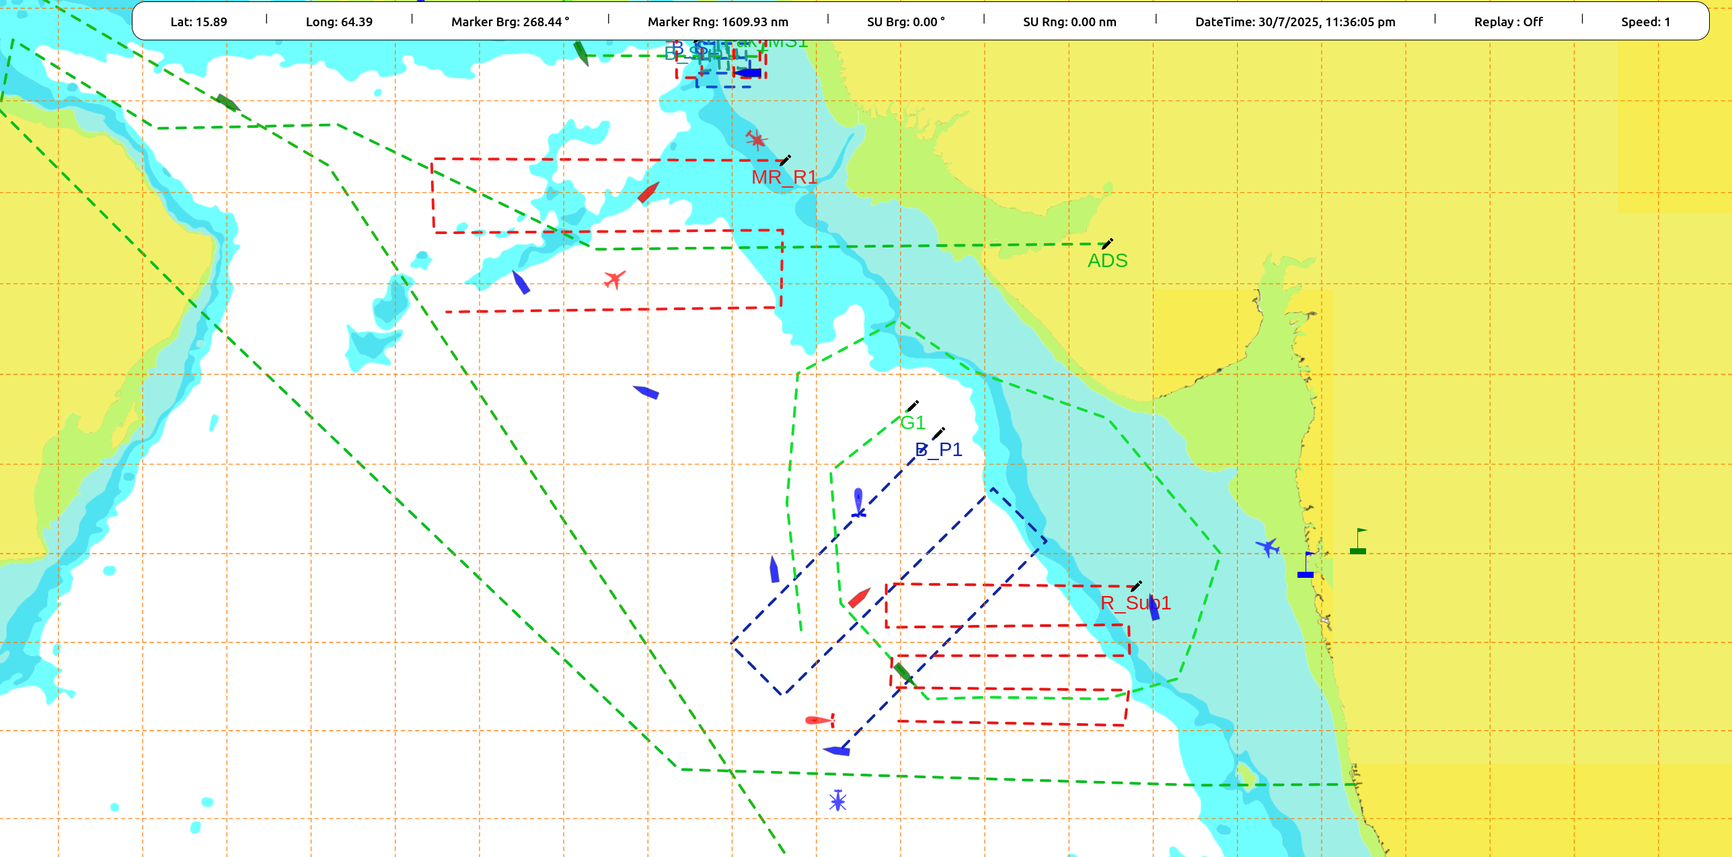Click the DateTime readout in status bar
The image size is (1732, 857).
[x=1295, y=22]
